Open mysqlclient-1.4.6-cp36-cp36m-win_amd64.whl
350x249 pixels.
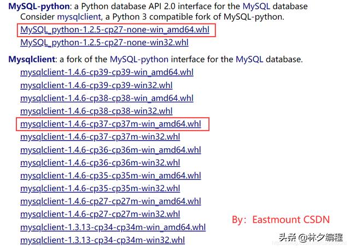click(110, 150)
